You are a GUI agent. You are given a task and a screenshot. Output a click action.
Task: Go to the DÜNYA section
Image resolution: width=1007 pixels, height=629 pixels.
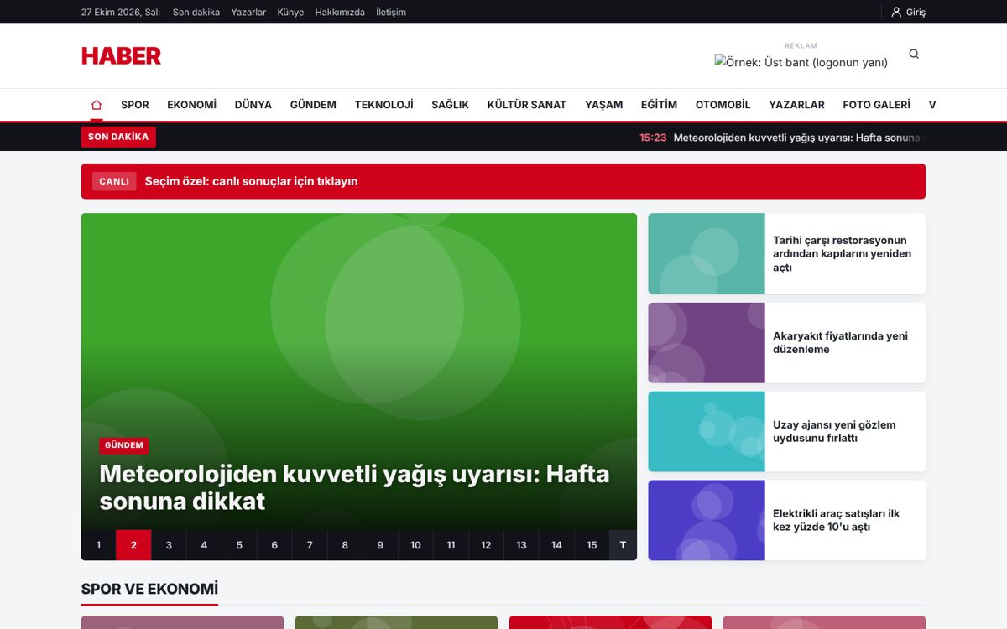pos(253,105)
